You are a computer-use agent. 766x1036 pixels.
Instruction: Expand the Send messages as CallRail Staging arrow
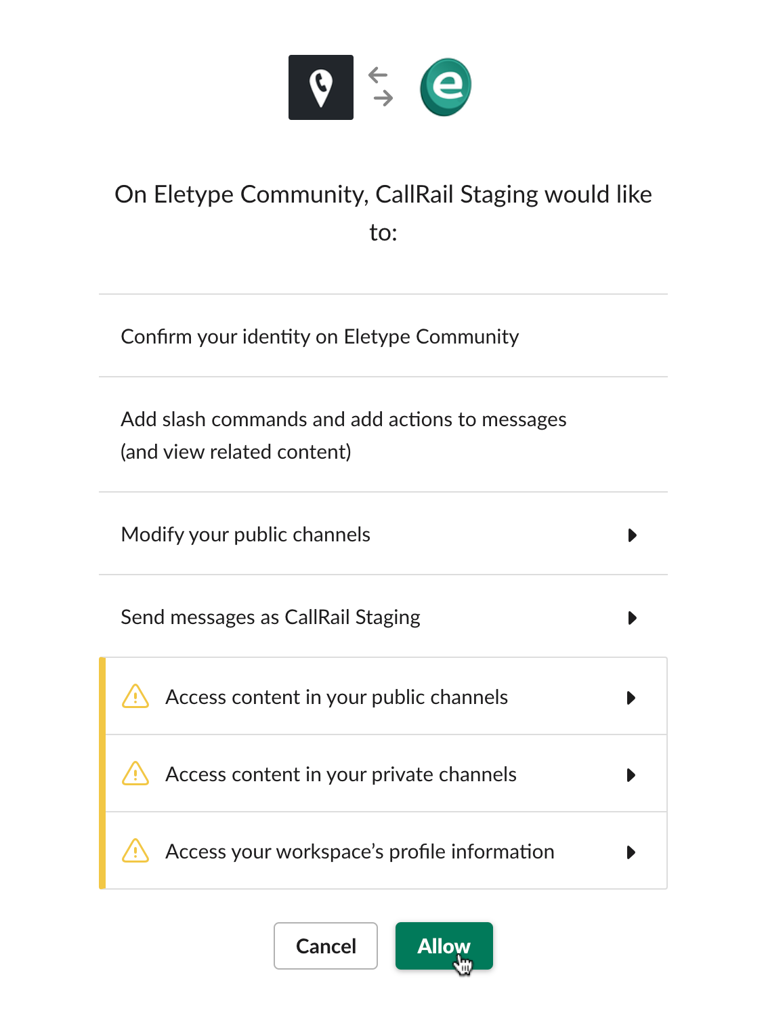[632, 618]
